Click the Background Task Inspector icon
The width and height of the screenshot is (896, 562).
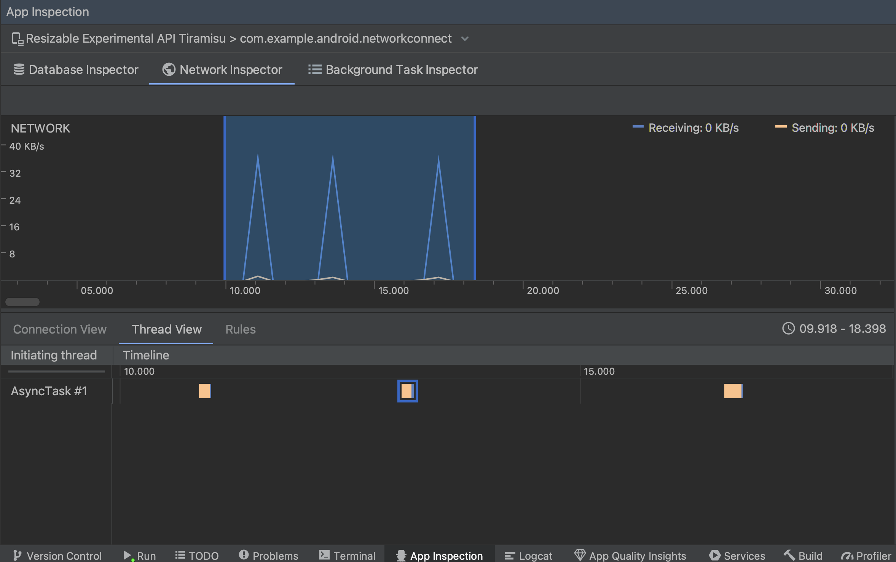point(313,69)
